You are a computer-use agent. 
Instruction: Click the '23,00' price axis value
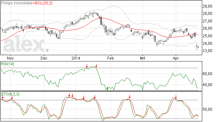pyautogui.click(x=207, y=51)
